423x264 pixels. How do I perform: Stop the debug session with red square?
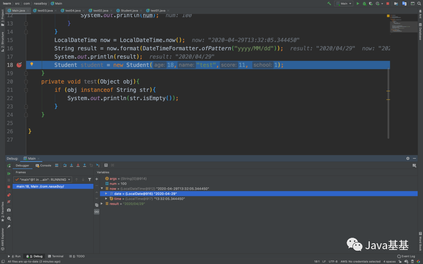pos(9,187)
